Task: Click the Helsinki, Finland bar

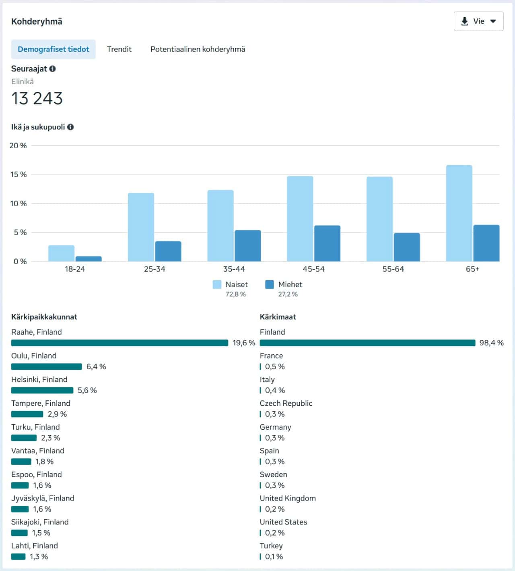Action: (42, 390)
